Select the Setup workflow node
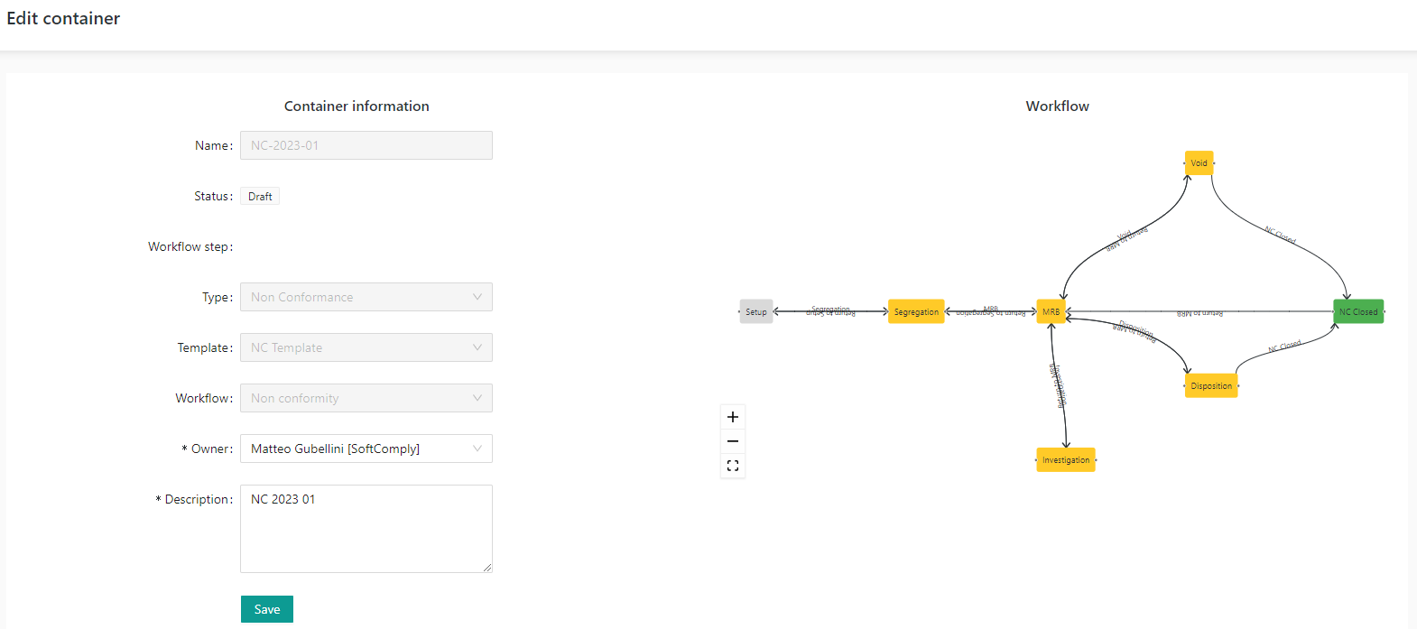The height and width of the screenshot is (629, 1417). (756, 312)
